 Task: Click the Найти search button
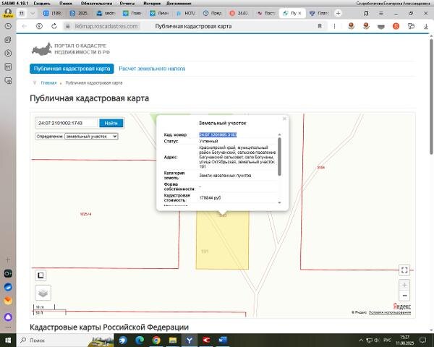click(x=111, y=123)
